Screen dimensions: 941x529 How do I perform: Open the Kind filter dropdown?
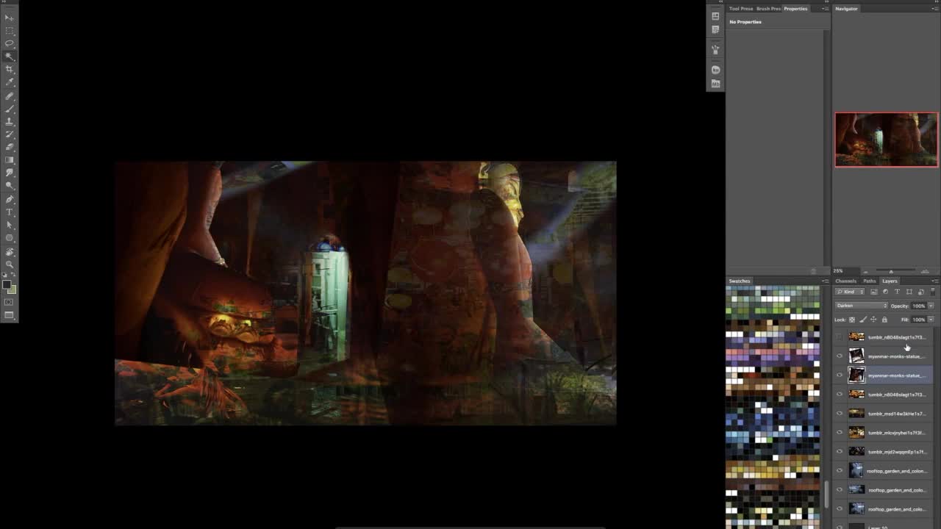[x=851, y=292]
